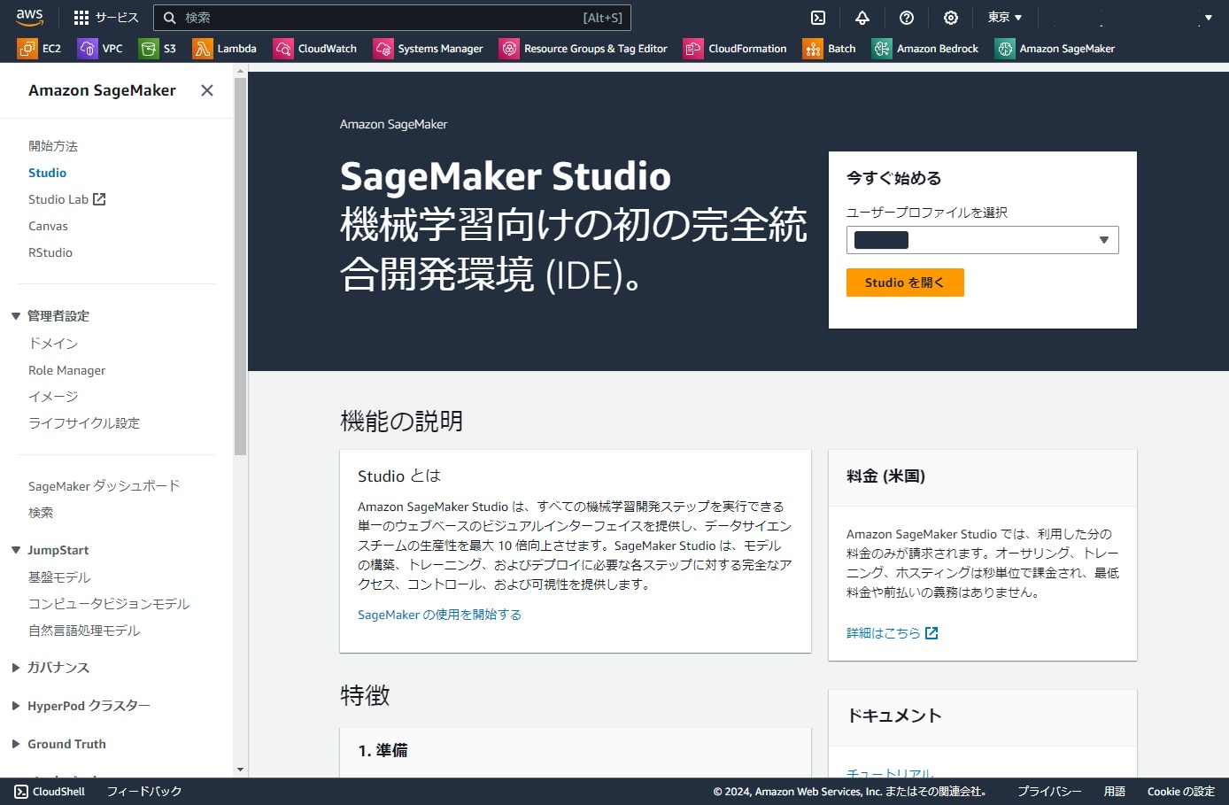Open the Systems Manager shortcut icon

[x=383, y=49]
